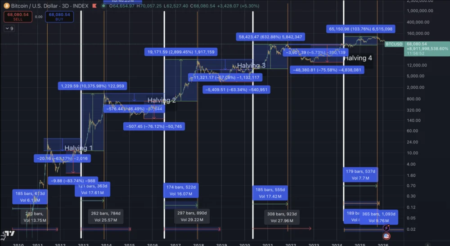The width and height of the screenshot is (450, 246).
Task: Click the 800.00 price axis label
Action: point(414,99)
